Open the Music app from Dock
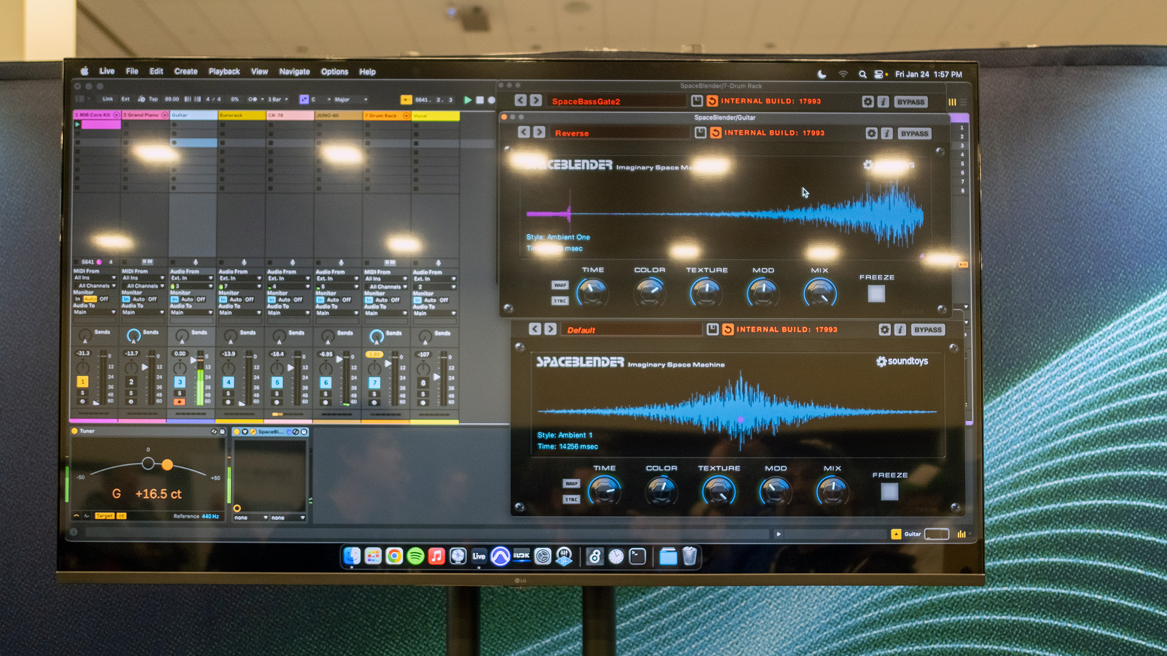Image resolution: width=1167 pixels, height=656 pixels. pyautogui.click(x=436, y=556)
